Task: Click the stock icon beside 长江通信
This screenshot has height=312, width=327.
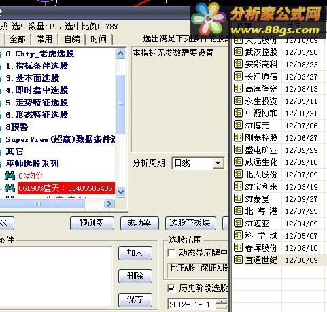Action: 238,76
